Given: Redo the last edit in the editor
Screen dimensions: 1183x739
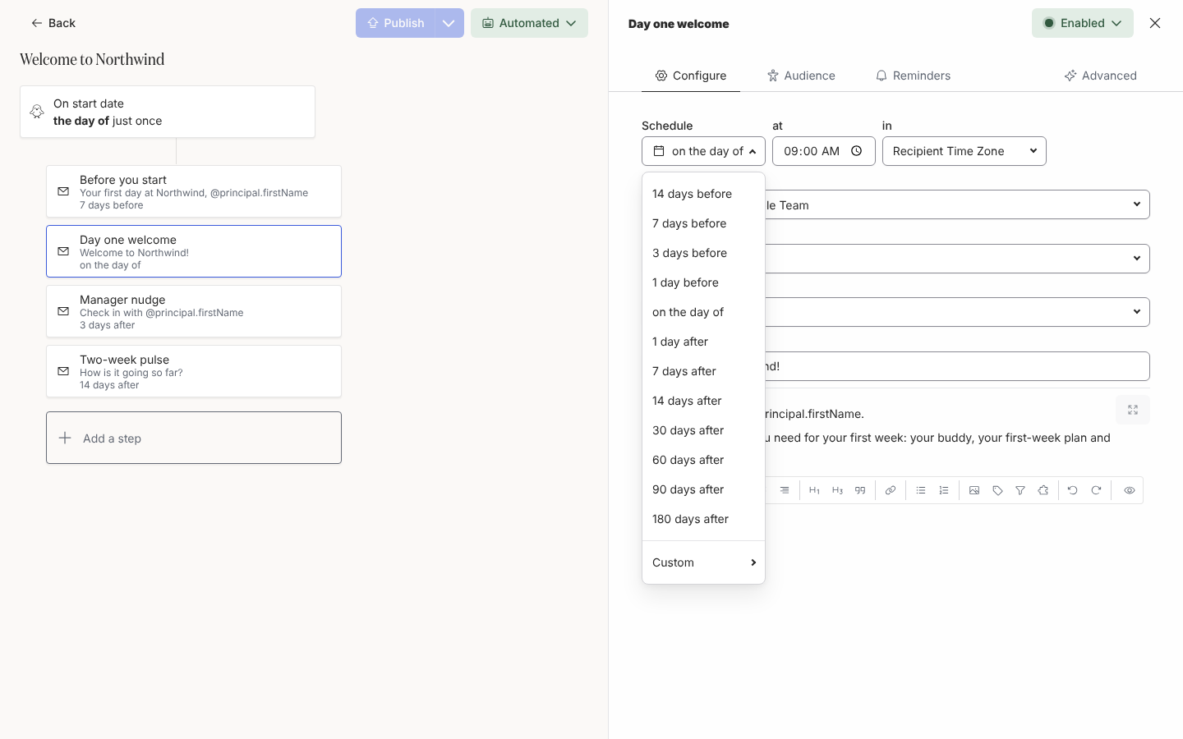Looking at the screenshot, I should pos(1096,490).
